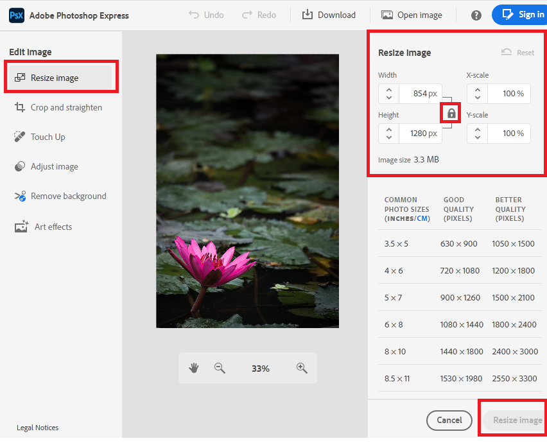Click the Crop and straighten icon
The image size is (547, 443).
19,107
